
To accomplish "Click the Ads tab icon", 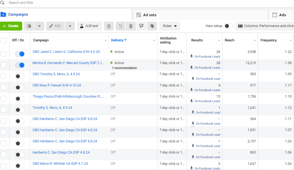I will click(x=275, y=15).
